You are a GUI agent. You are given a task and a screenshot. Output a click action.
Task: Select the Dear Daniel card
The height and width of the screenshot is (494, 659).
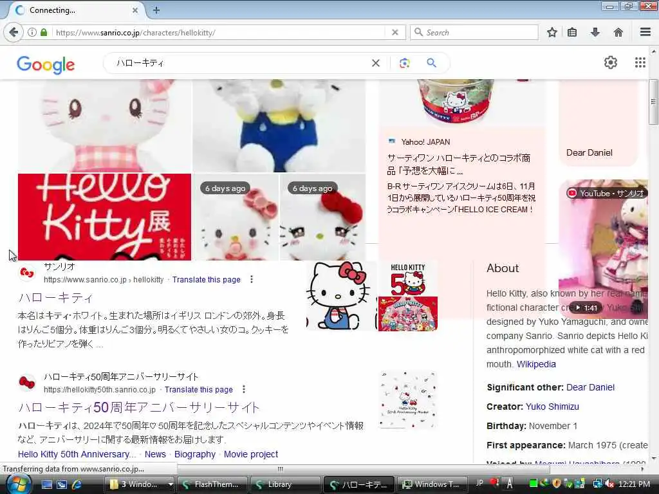tap(598, 122)
